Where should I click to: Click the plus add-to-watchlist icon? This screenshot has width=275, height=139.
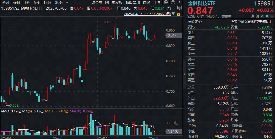click(x=272, y=16)
